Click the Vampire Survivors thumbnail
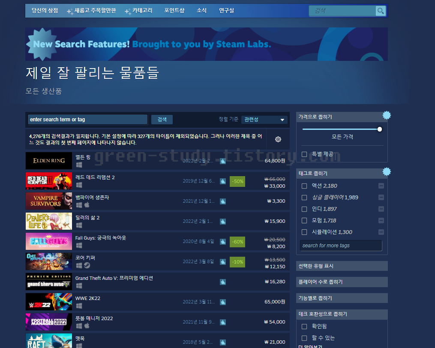This screenshot has height=348, width=435. pos(49,201)
